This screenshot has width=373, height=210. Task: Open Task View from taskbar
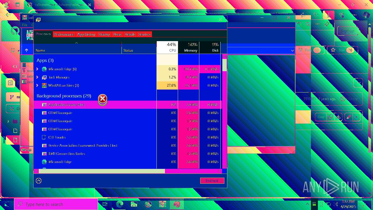pyautogui.click(x=105, y=204)
